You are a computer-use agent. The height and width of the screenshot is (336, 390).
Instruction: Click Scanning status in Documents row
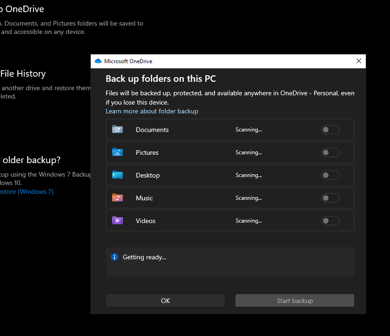tap(249, 130)
